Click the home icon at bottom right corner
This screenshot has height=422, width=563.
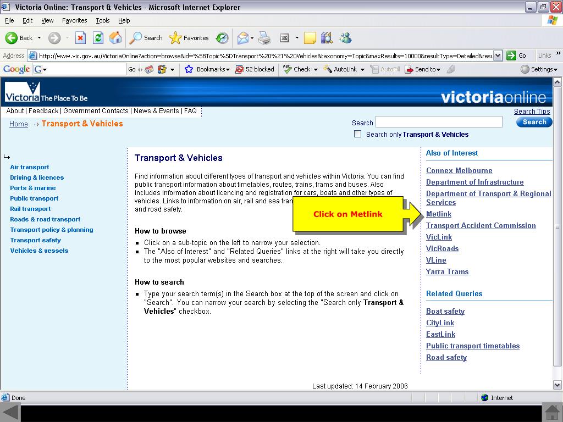click(553, 412)
